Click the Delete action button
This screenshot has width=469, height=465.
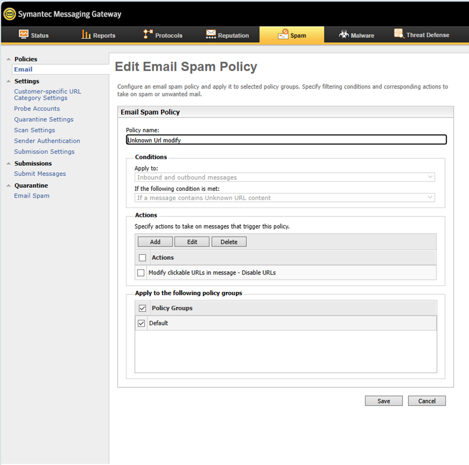[229, 242]
